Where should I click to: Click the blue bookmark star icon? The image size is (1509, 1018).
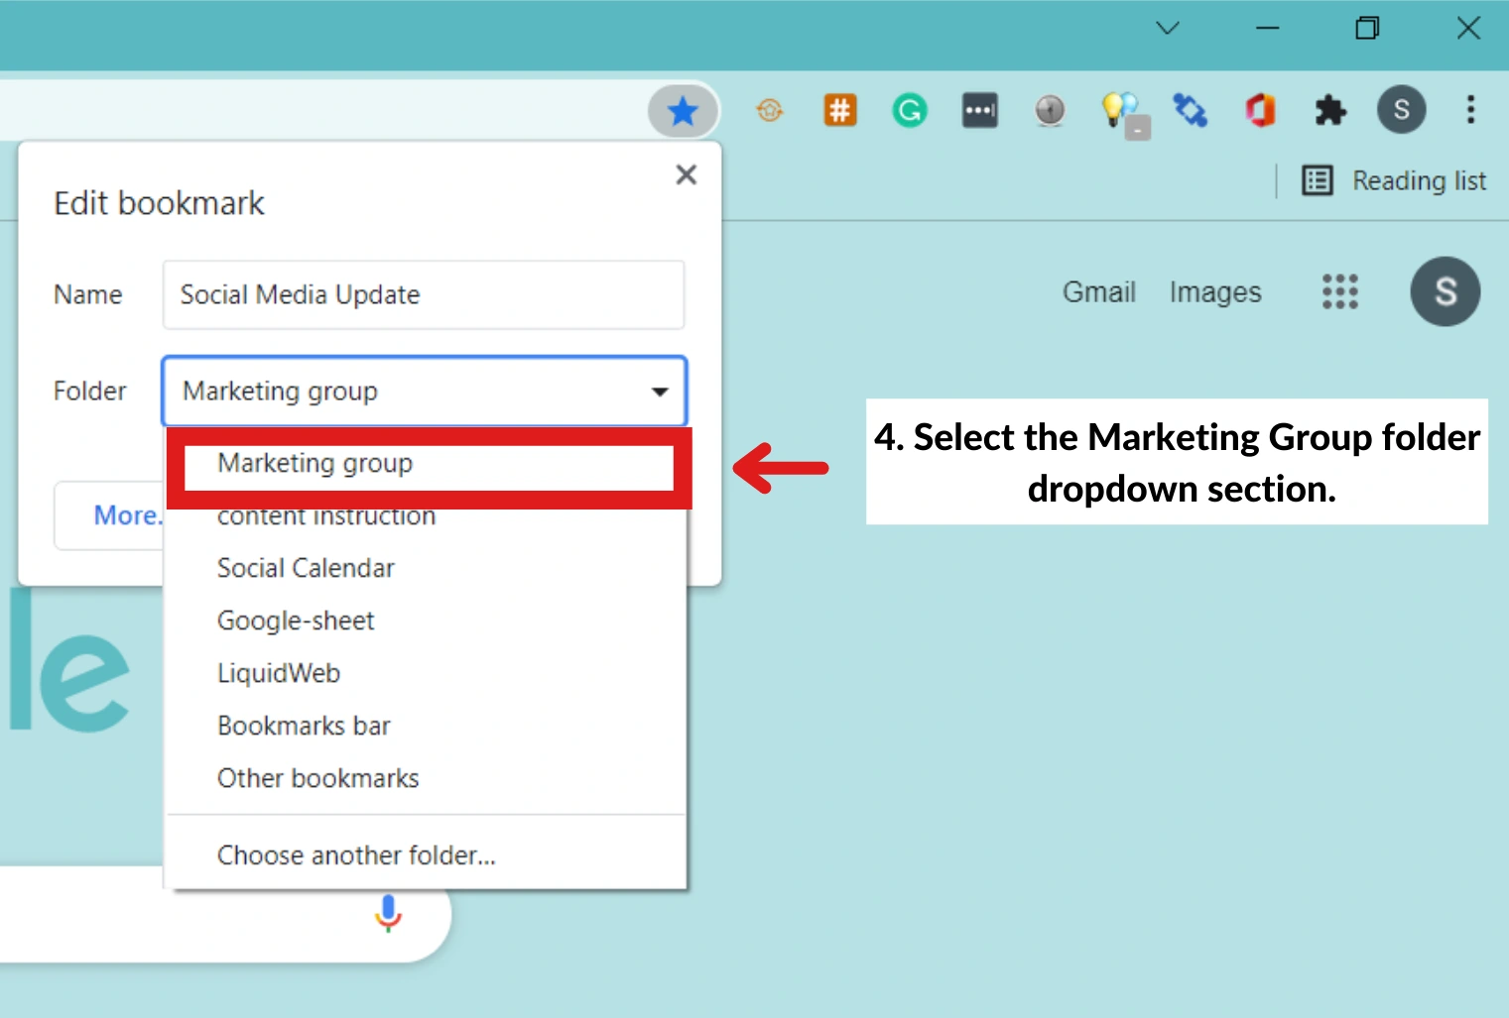click(683, 111)
